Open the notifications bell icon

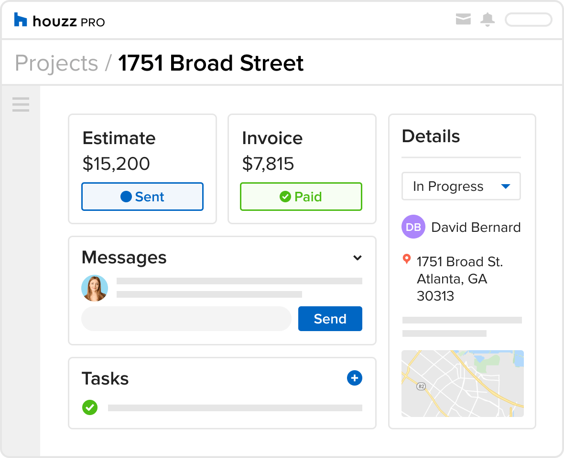click(488, 20)
